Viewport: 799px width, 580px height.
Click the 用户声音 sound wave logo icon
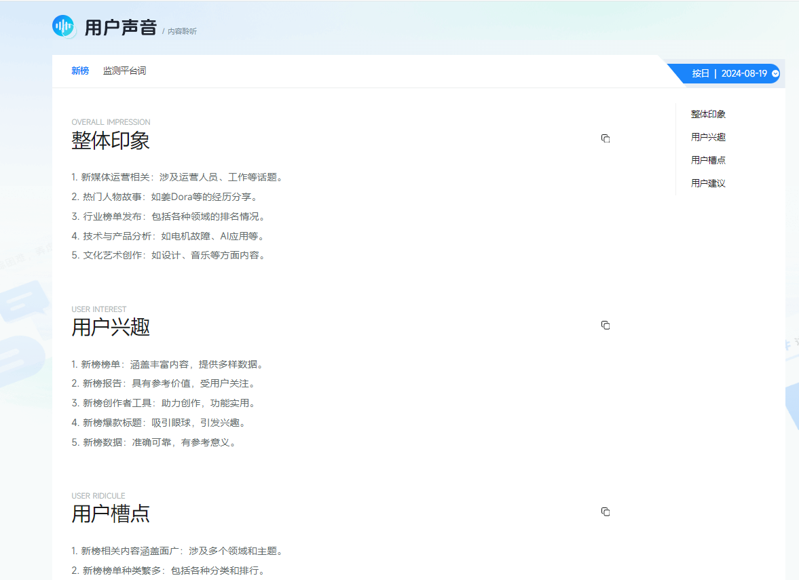(64, 26)
